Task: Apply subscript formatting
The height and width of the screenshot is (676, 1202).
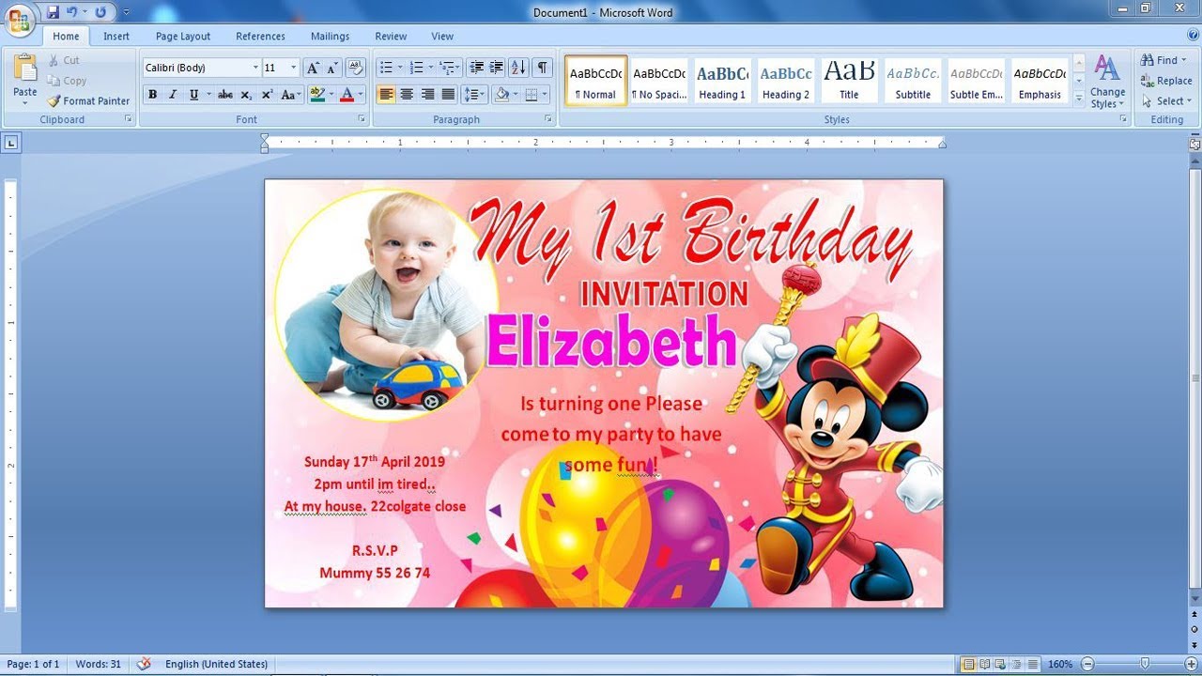Action: 246,95
